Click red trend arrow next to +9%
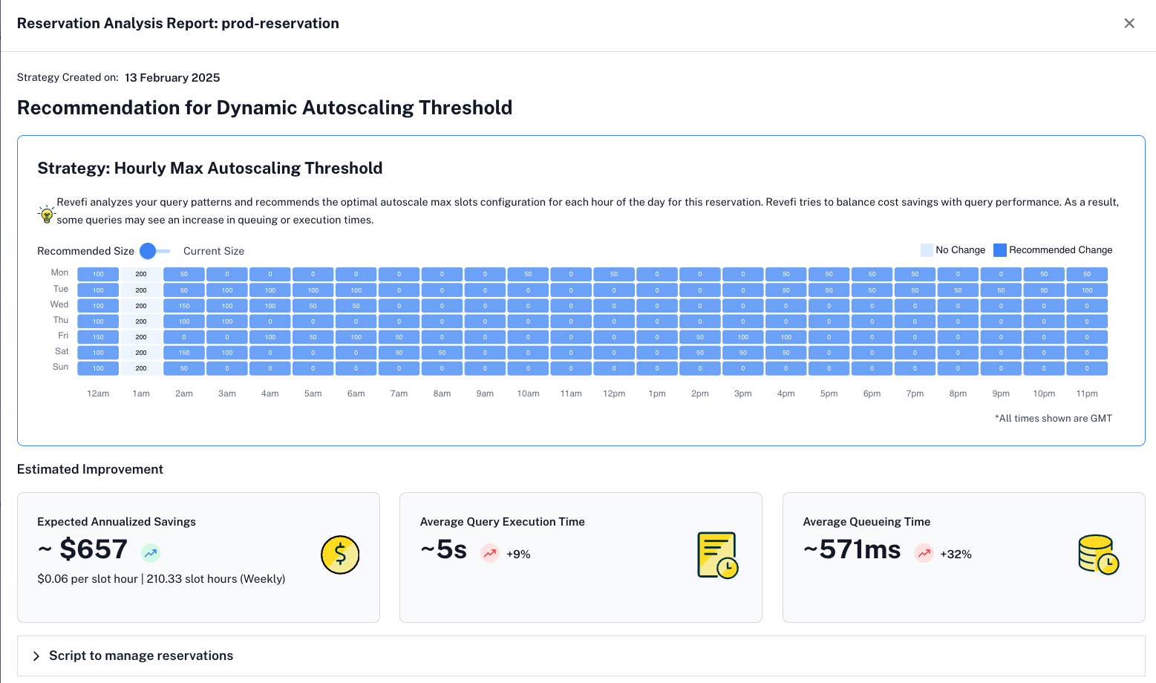 pyautogui.click(x=490, y=554)
